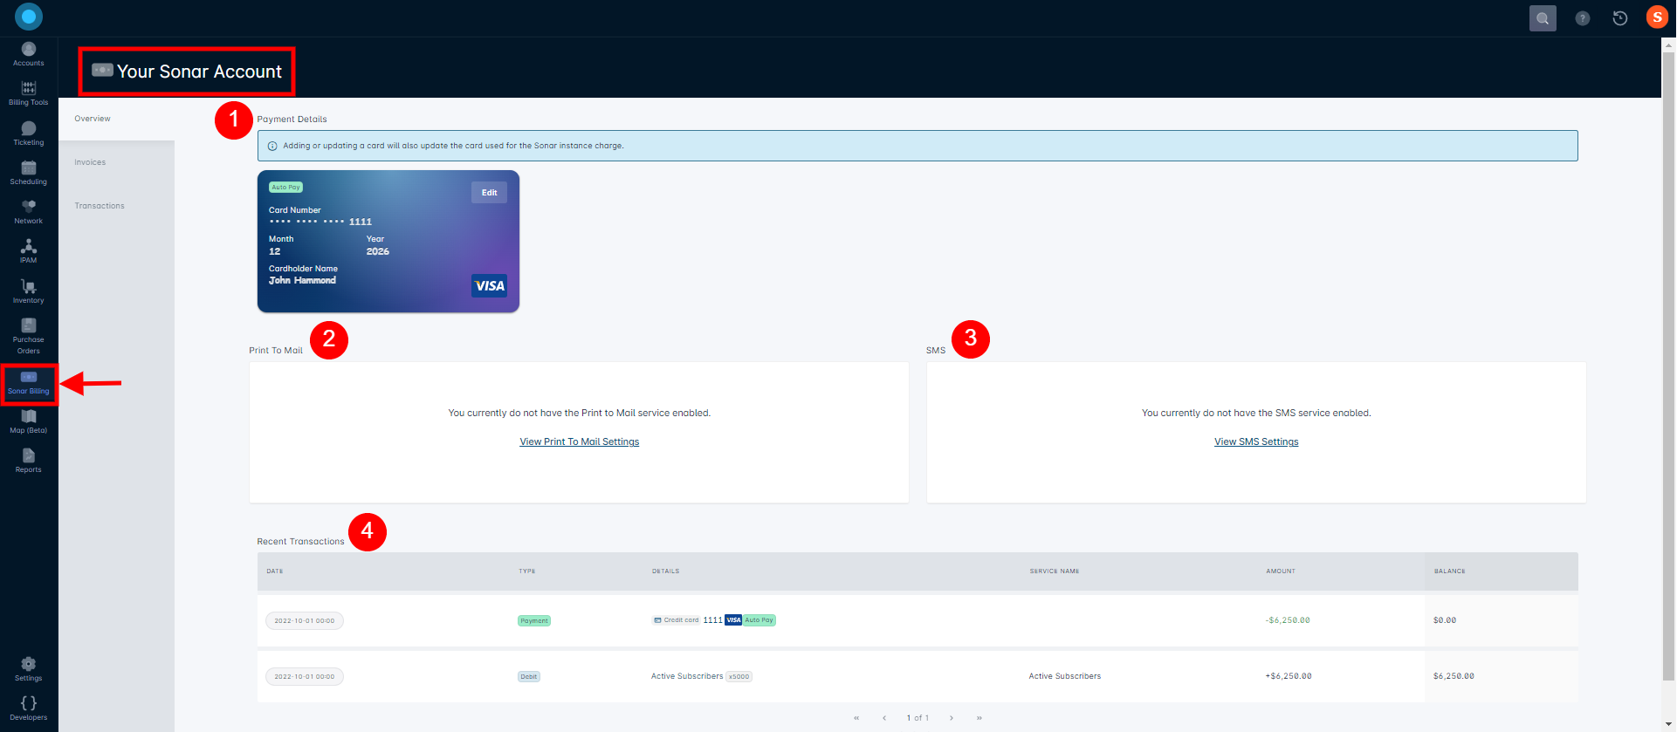Open IPAM in the sidebar
1677x732 pixels.
click(x=29, y=251)
